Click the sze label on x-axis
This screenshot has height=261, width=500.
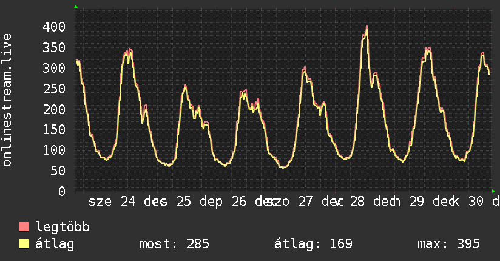(100, 202)
